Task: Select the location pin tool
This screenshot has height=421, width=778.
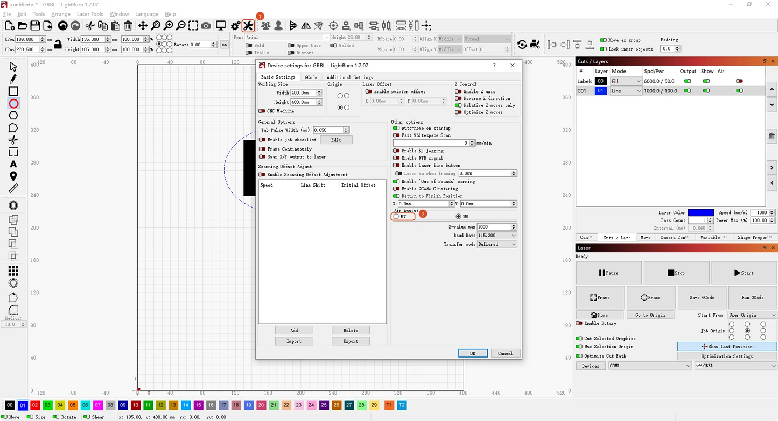Action: coord(13,176)
